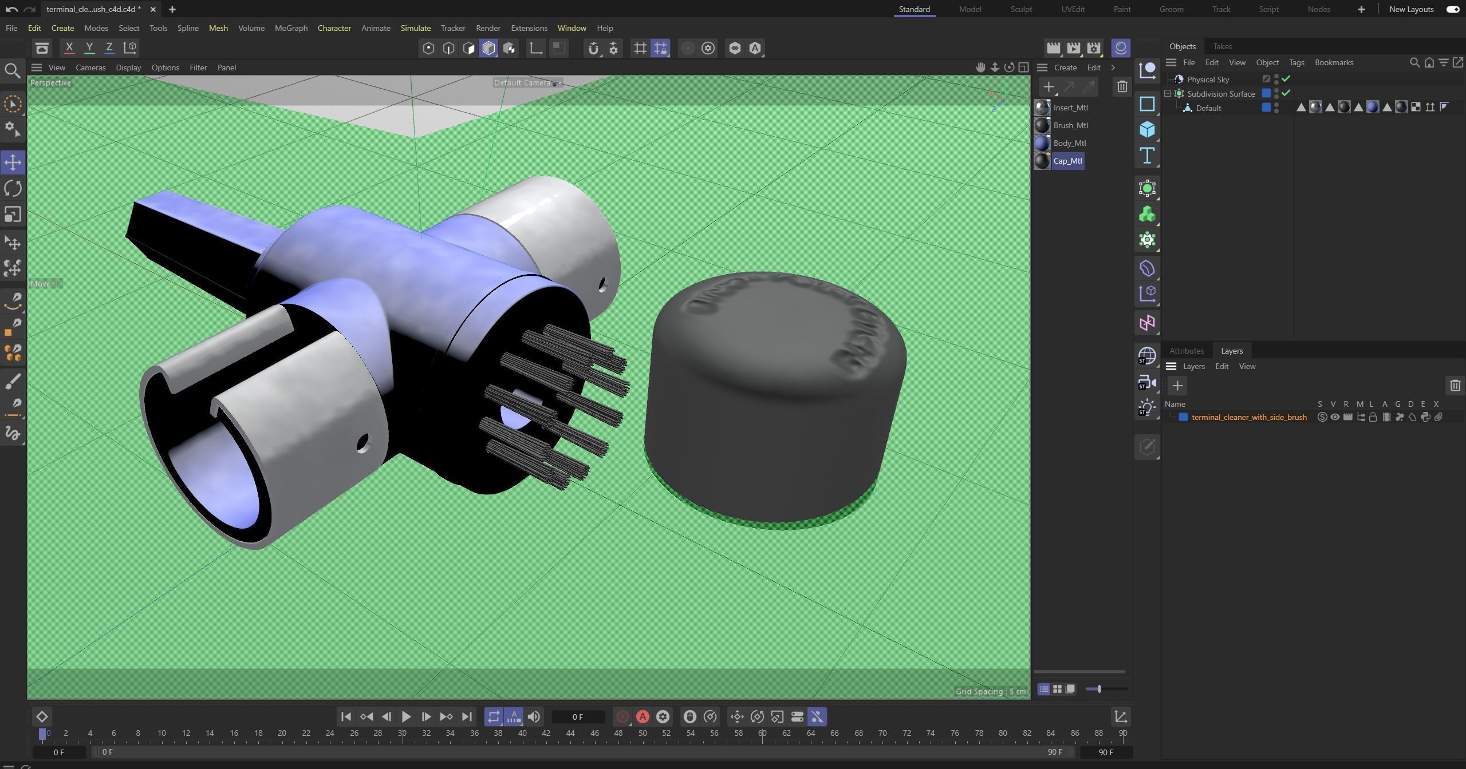This screenshot has height=769, width=1466.
Task: Open Objects manager hamburger menu
Action: click(1171, 62)
